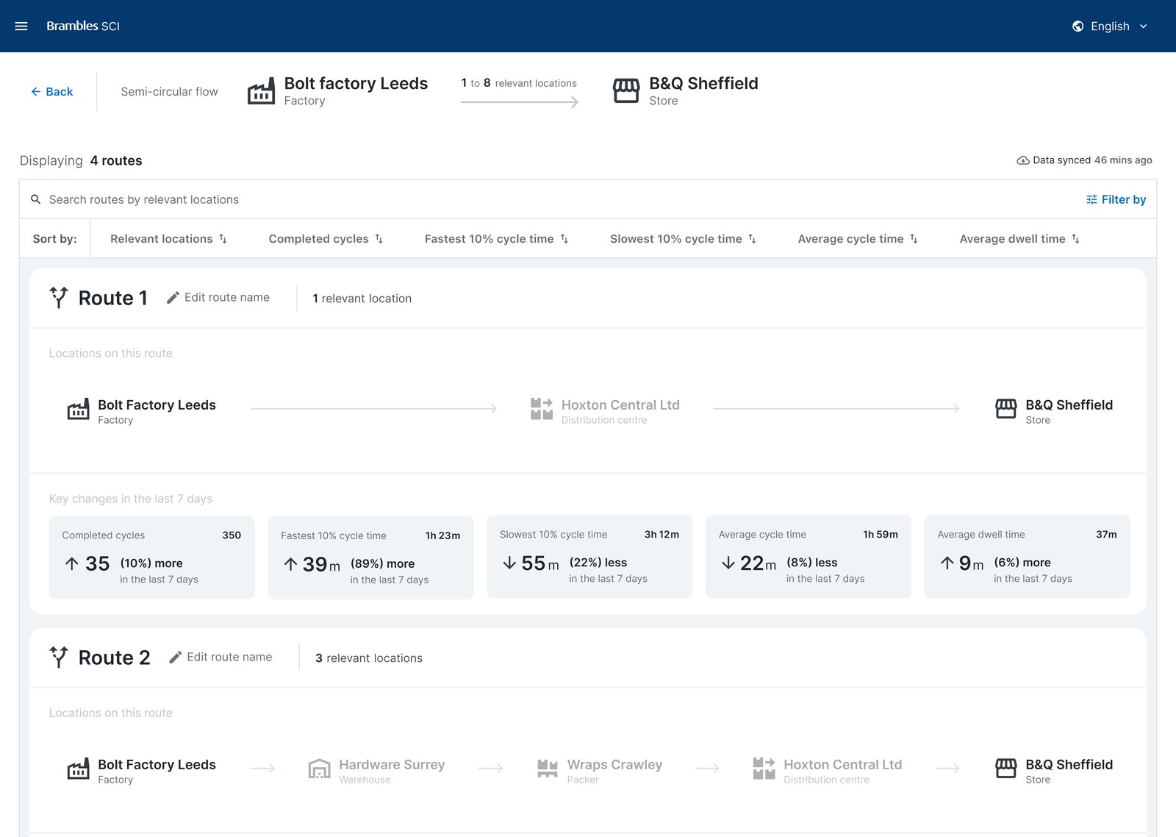Sort by Fastest 10% cycle time
The width and height of the screenshot is (1176, 837).
(x=496, y=238)
